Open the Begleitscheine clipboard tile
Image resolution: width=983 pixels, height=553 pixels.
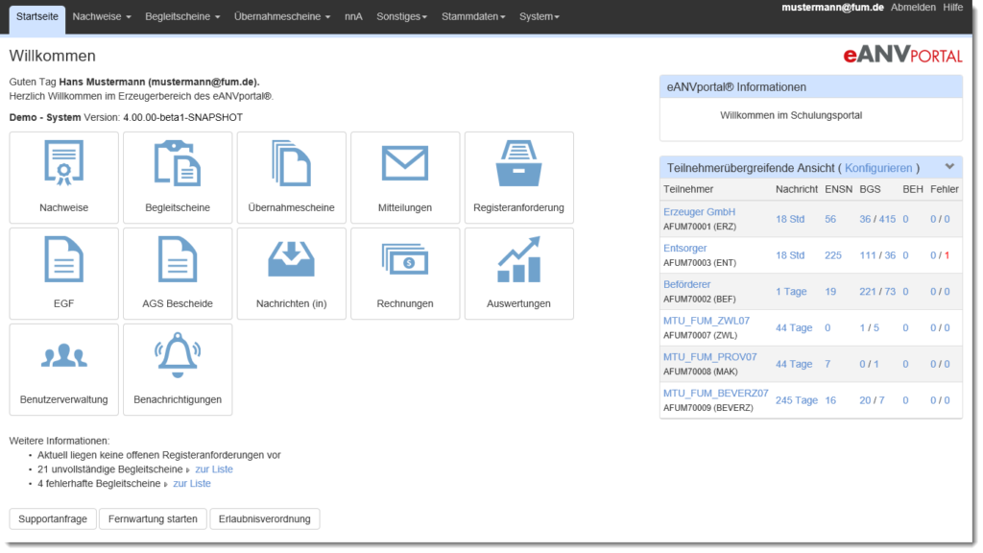coord(178,178)
